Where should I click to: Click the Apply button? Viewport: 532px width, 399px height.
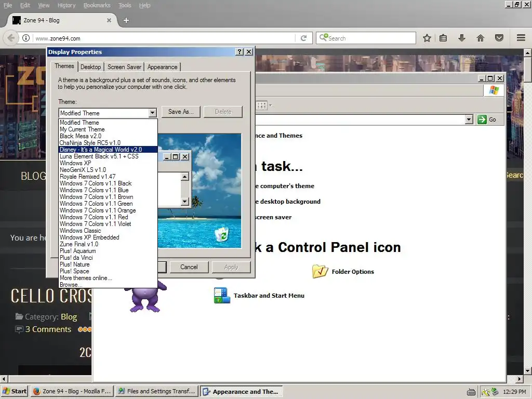coord(231,267)
